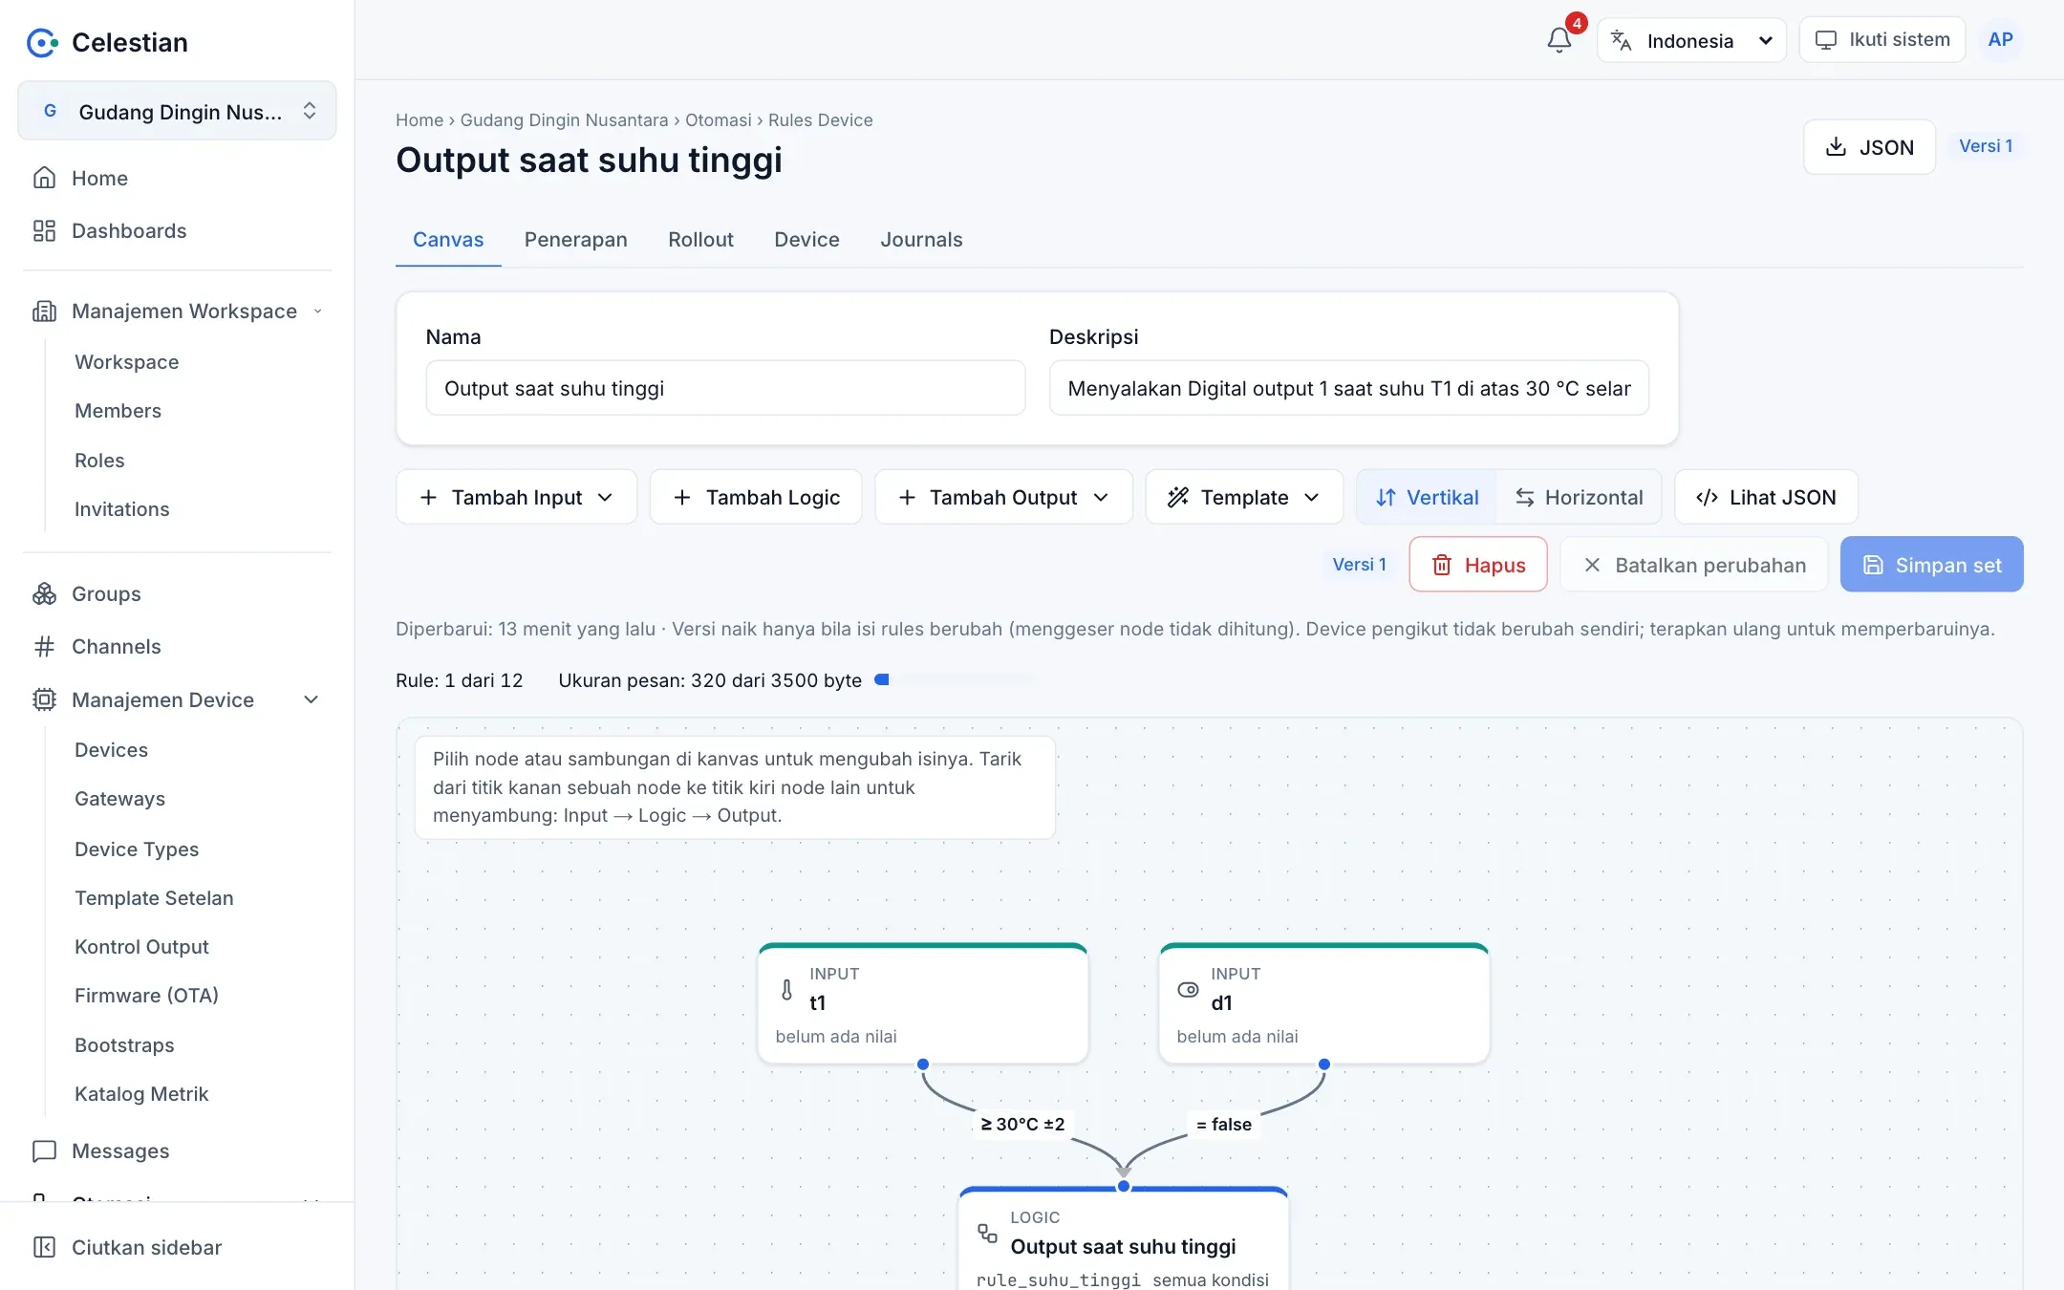Viewport: 2064px width, 1290px height.
Task: Click the ≥ 30°C ±2 connection label
Action: coord(1022,1124)
